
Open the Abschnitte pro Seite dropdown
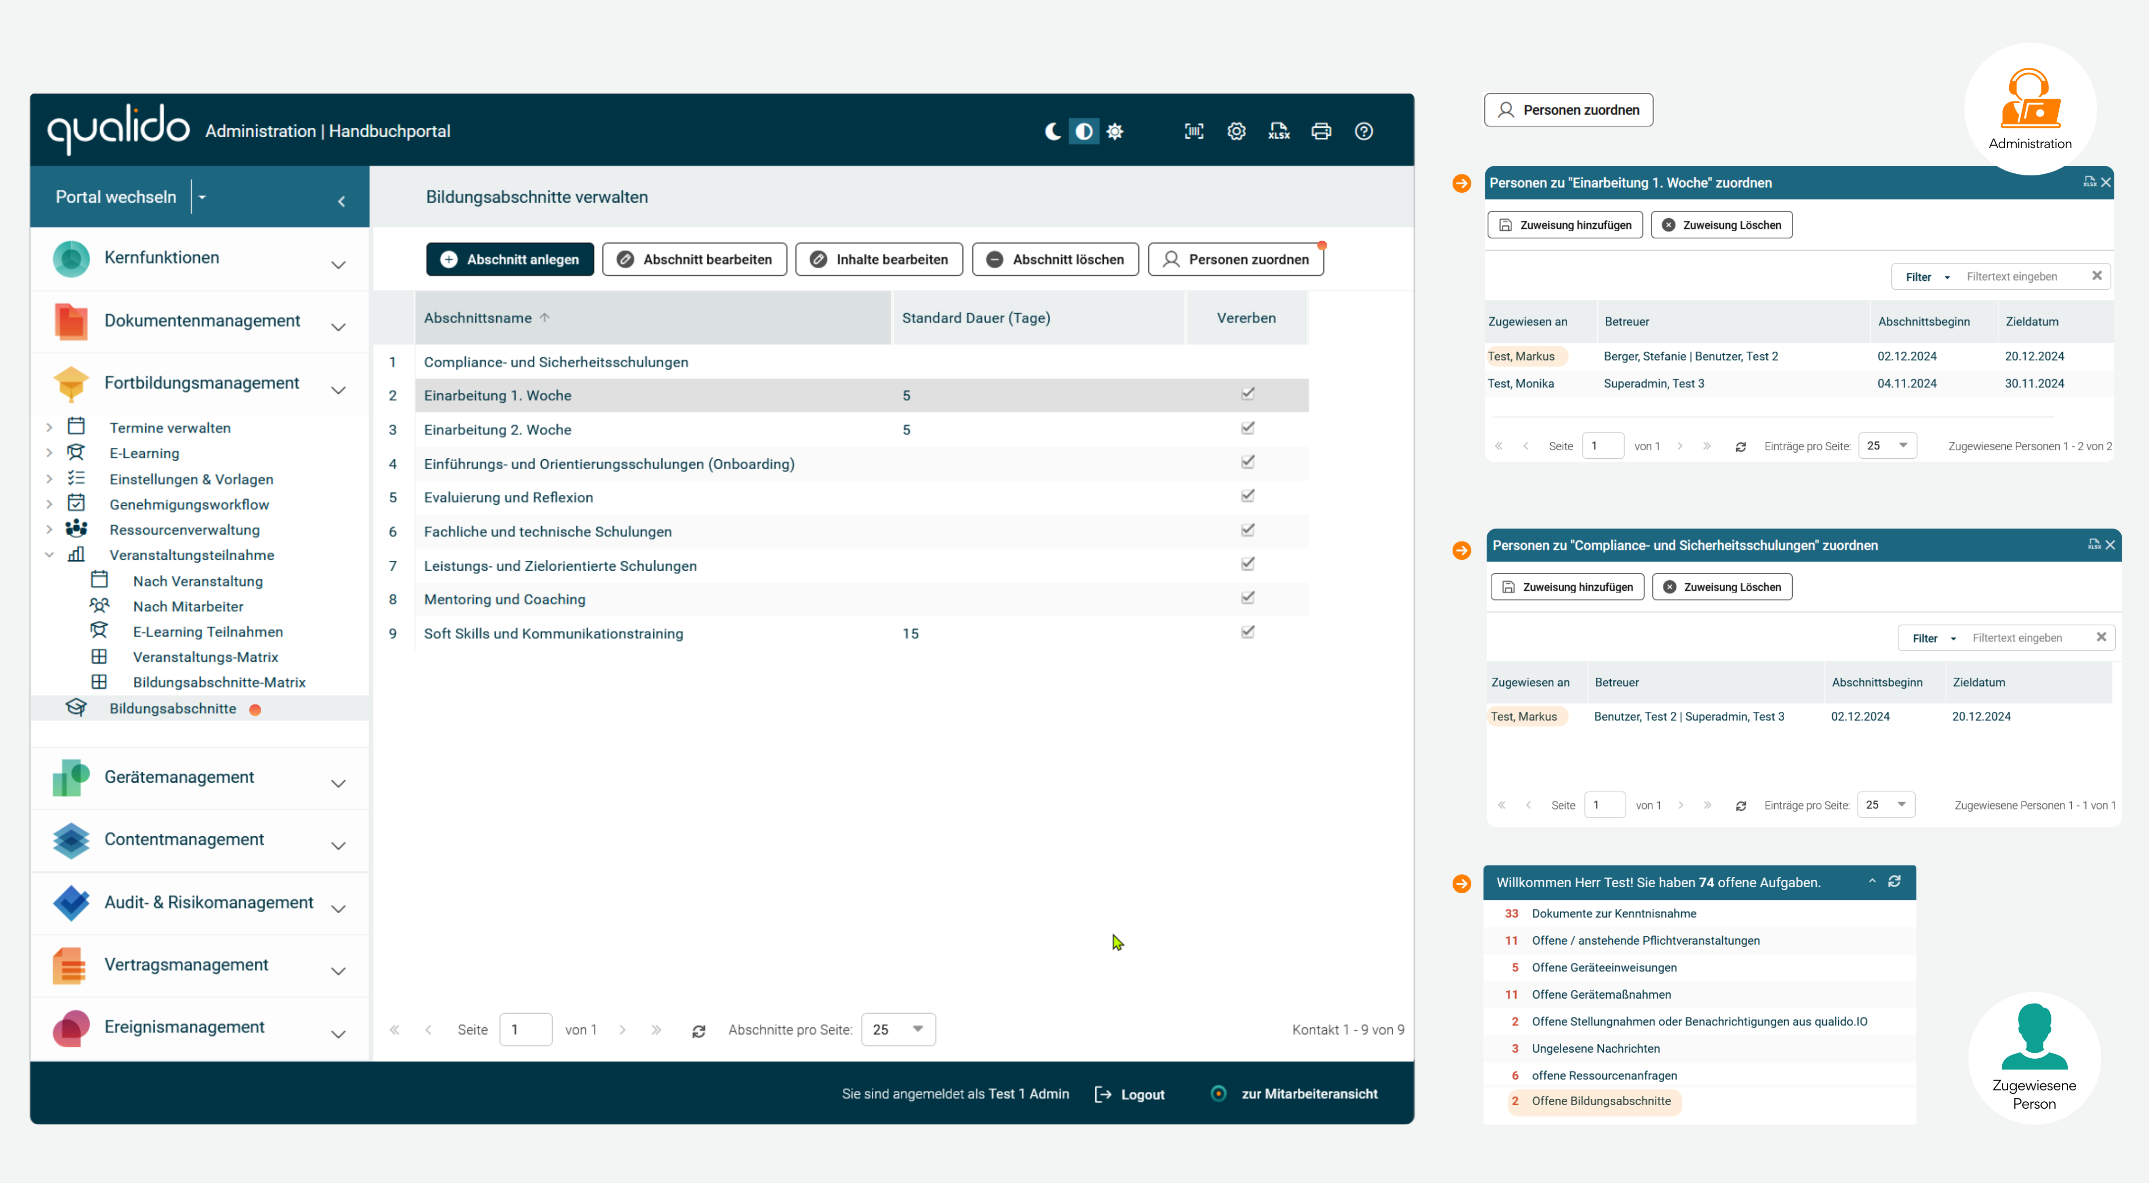tap(899, 1029)
